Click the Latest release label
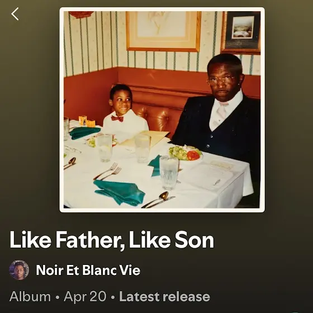This screenshot has width=313, height=313. [165, 296]
